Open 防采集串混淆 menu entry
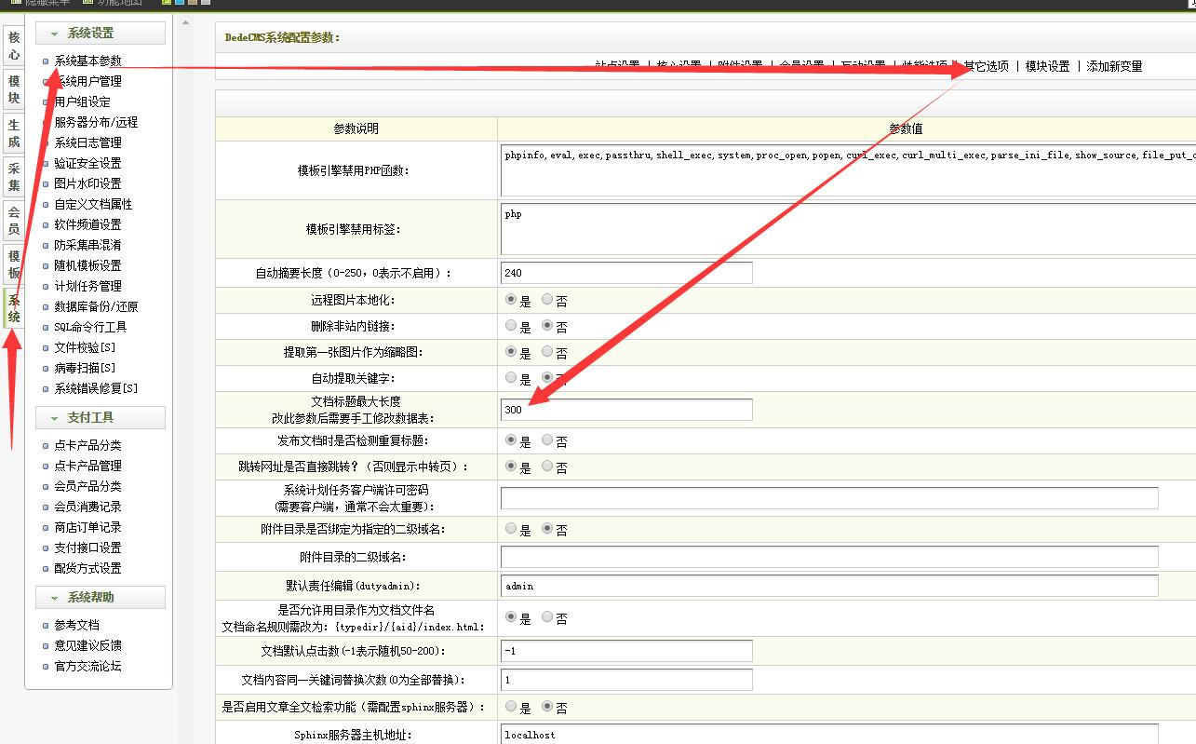1196x744 pixels. (87, 245)
